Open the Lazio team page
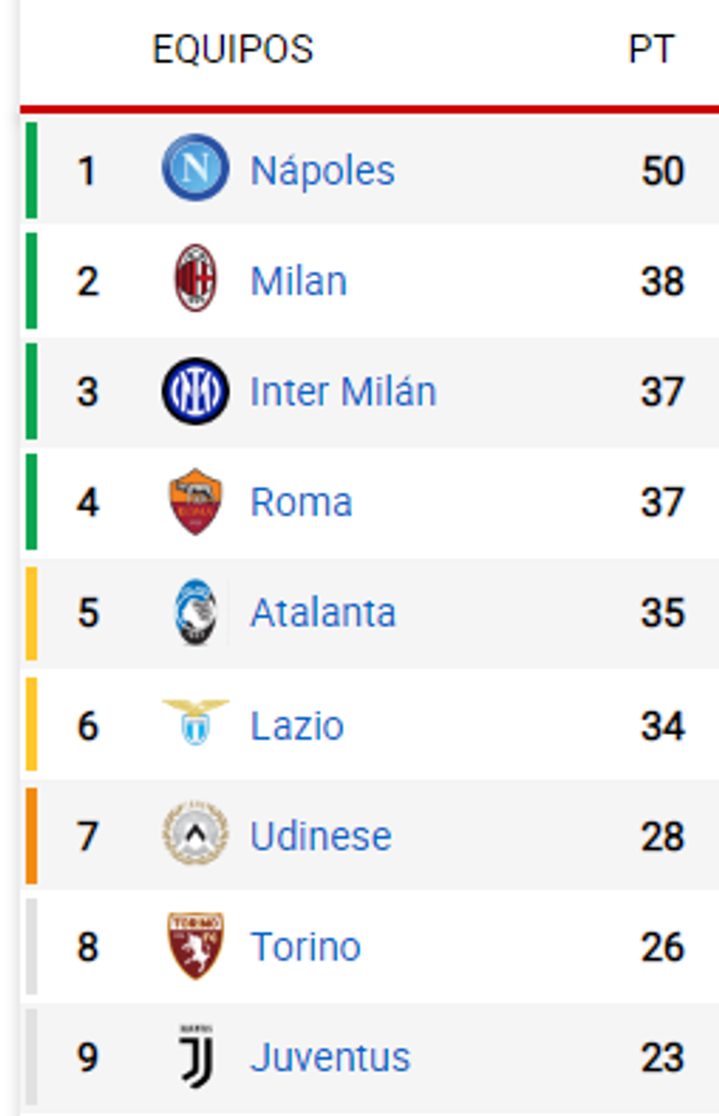Screen dimensions: 719x1116 296,725
